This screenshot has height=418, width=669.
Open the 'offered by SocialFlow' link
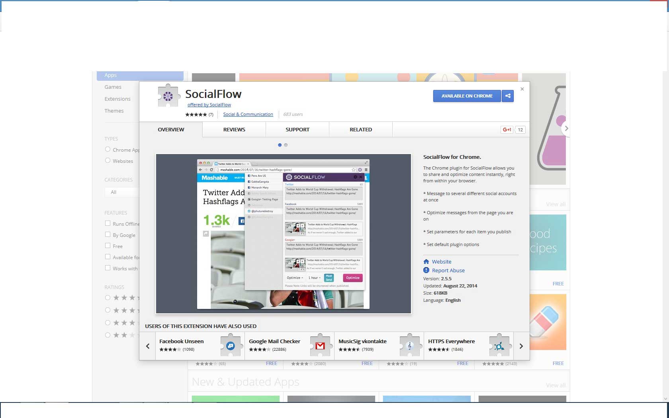(209, 105)
